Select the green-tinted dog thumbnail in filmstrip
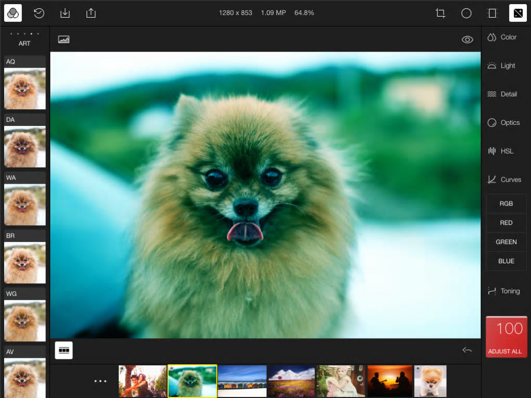This screenshot has width=531, height=398. [192, 381]
